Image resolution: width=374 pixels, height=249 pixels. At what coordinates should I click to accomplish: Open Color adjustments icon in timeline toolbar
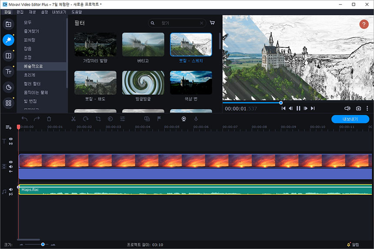pyautogui.click(x=110, y=119)
